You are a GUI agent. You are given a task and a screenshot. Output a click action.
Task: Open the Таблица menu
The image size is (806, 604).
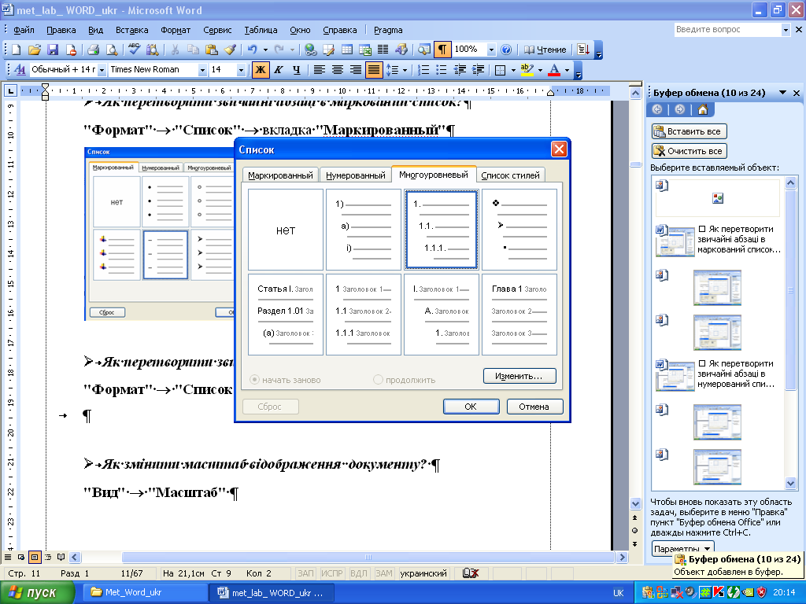pyautogui.click(x=261, y=30)
